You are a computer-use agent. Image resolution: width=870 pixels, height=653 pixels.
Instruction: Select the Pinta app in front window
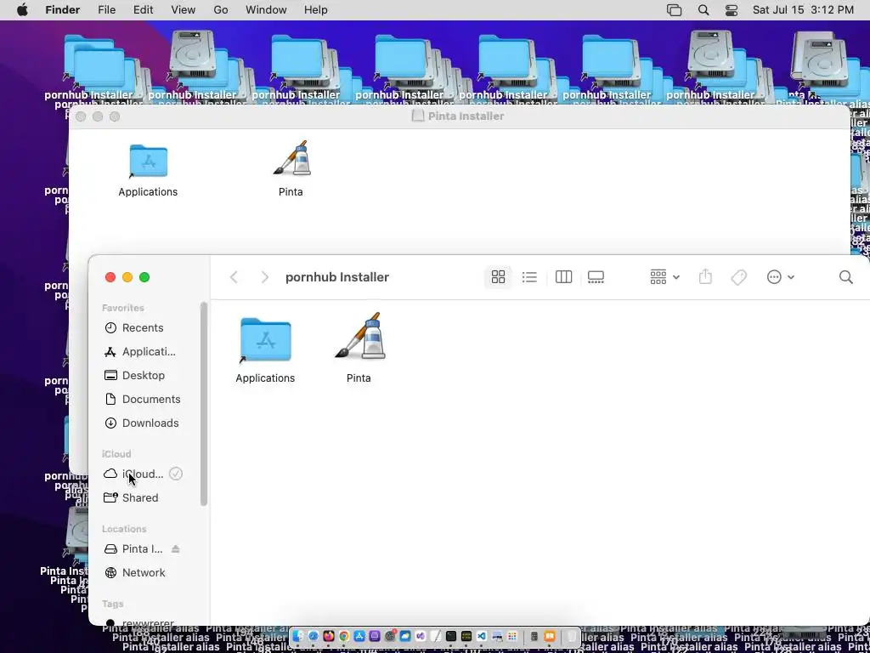(359, 348)
